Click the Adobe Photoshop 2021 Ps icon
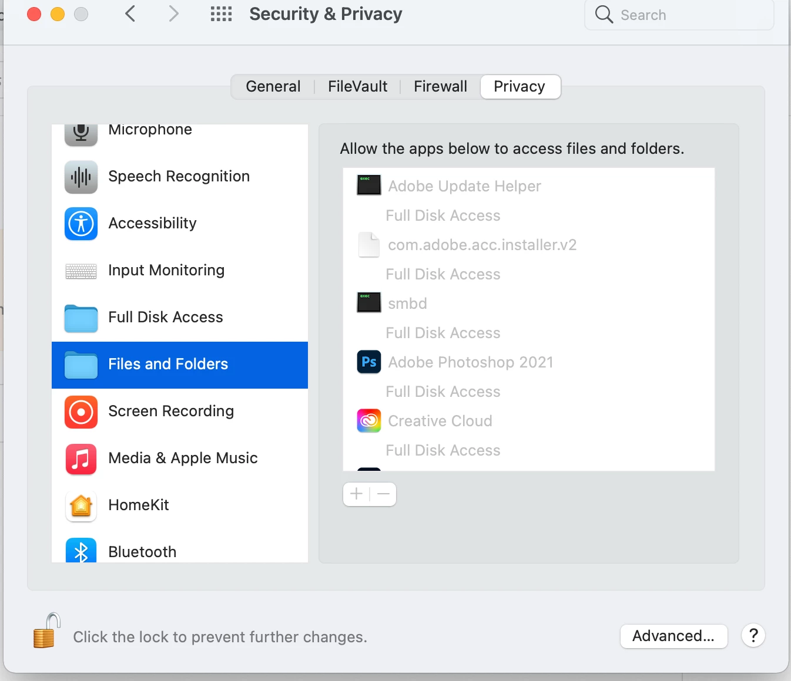Screen dimensions: 791x681 369,362
